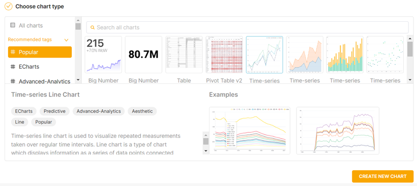Click the sidebar scroll down arrow
417x186 pixels.
point(78,80)
